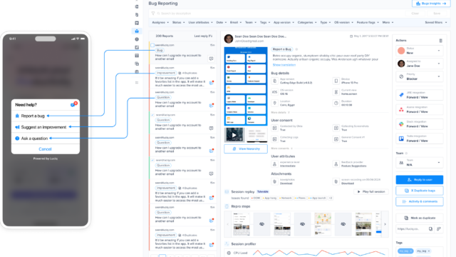
Task: Click the drag-handle dots icon in sidebar
Action: (137, 83)
